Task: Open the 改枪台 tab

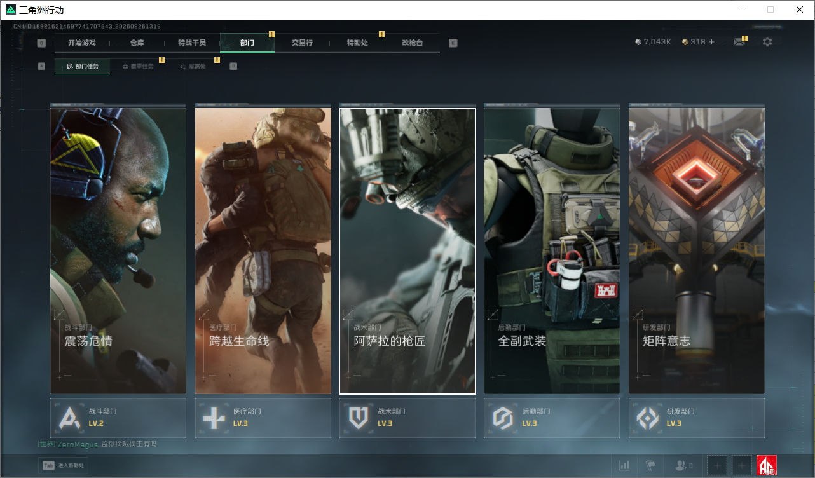Action: (412, 43)
